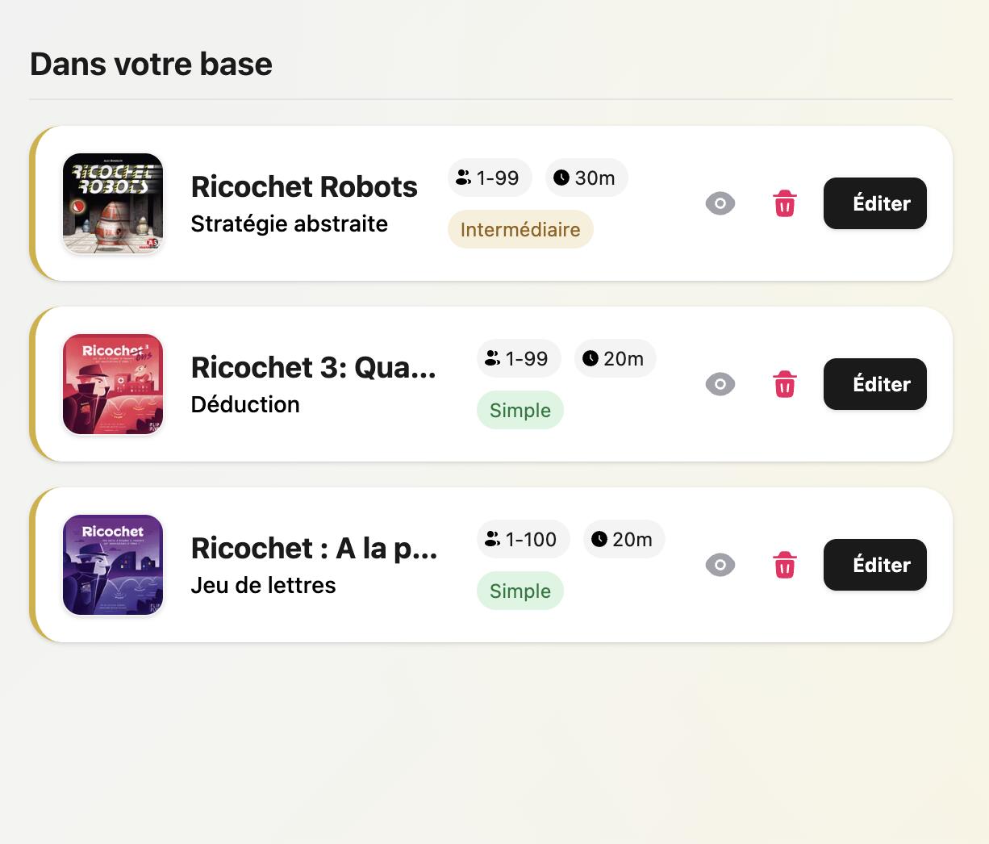This screenshot has height=844, width=989.
Task: Click the Intermédiaire difficulty badge
Action: click(x=520, y=230)
